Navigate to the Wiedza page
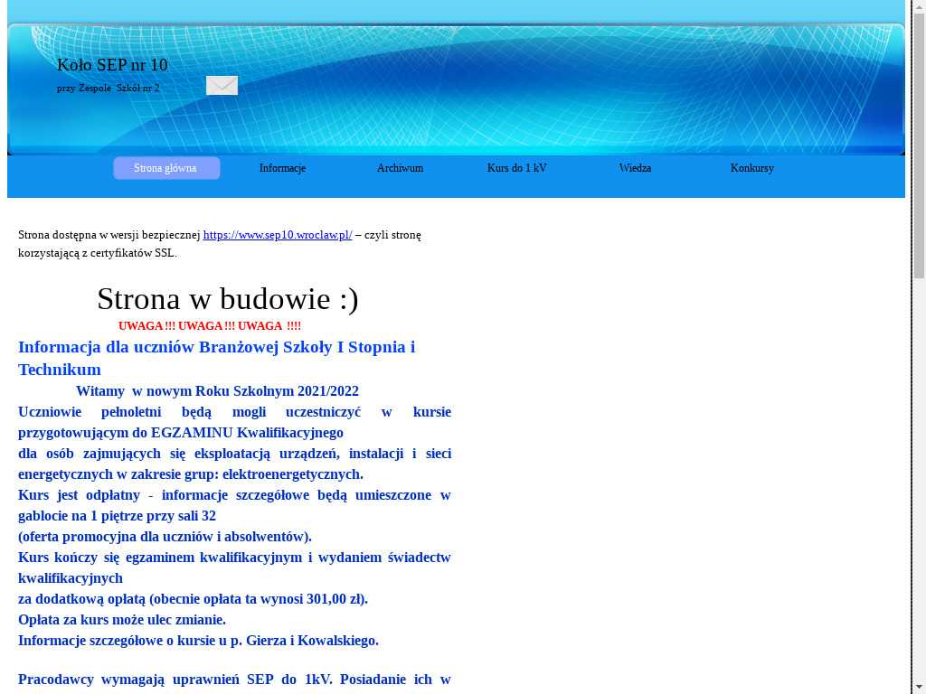The width and height of the screenshot is (926, 694). [635, 168]
